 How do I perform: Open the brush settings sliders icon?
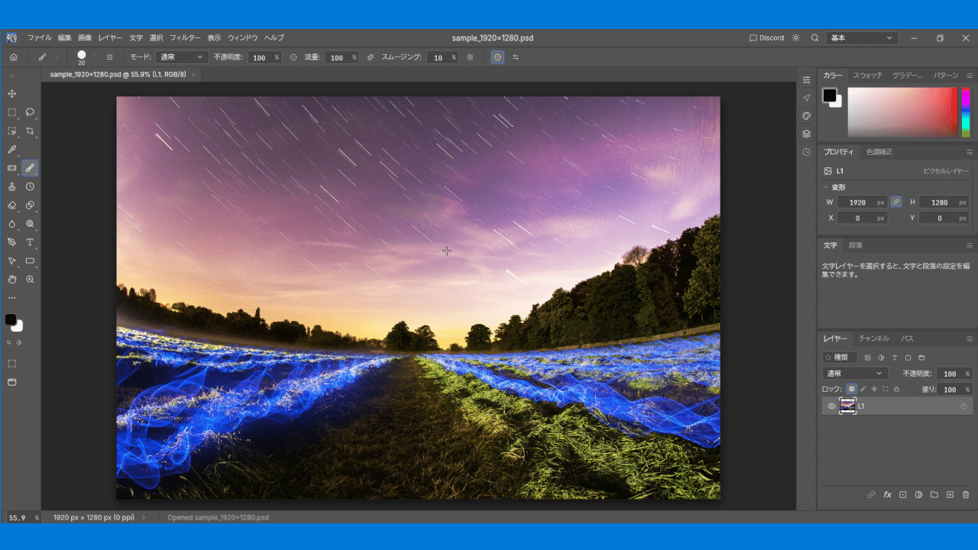tap(109, 57)
